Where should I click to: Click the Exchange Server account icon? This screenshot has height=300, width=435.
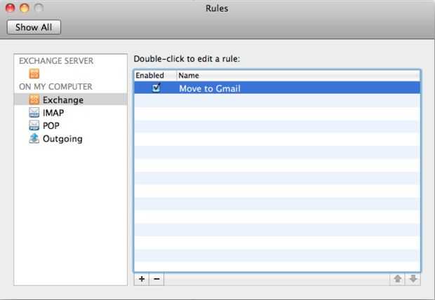[34, 74]
